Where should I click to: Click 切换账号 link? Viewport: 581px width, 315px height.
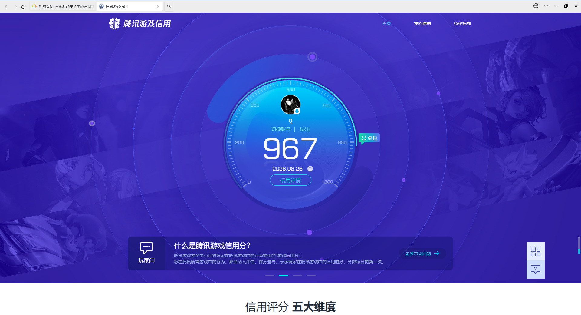(281, 129)
